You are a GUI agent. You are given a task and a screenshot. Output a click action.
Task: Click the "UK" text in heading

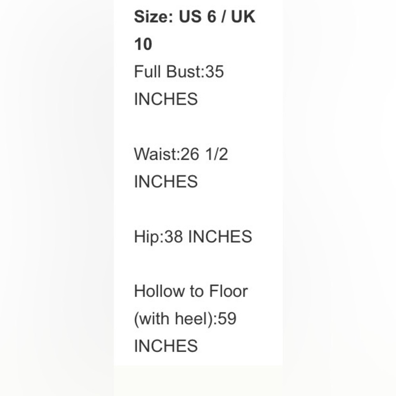coord(243,17)
